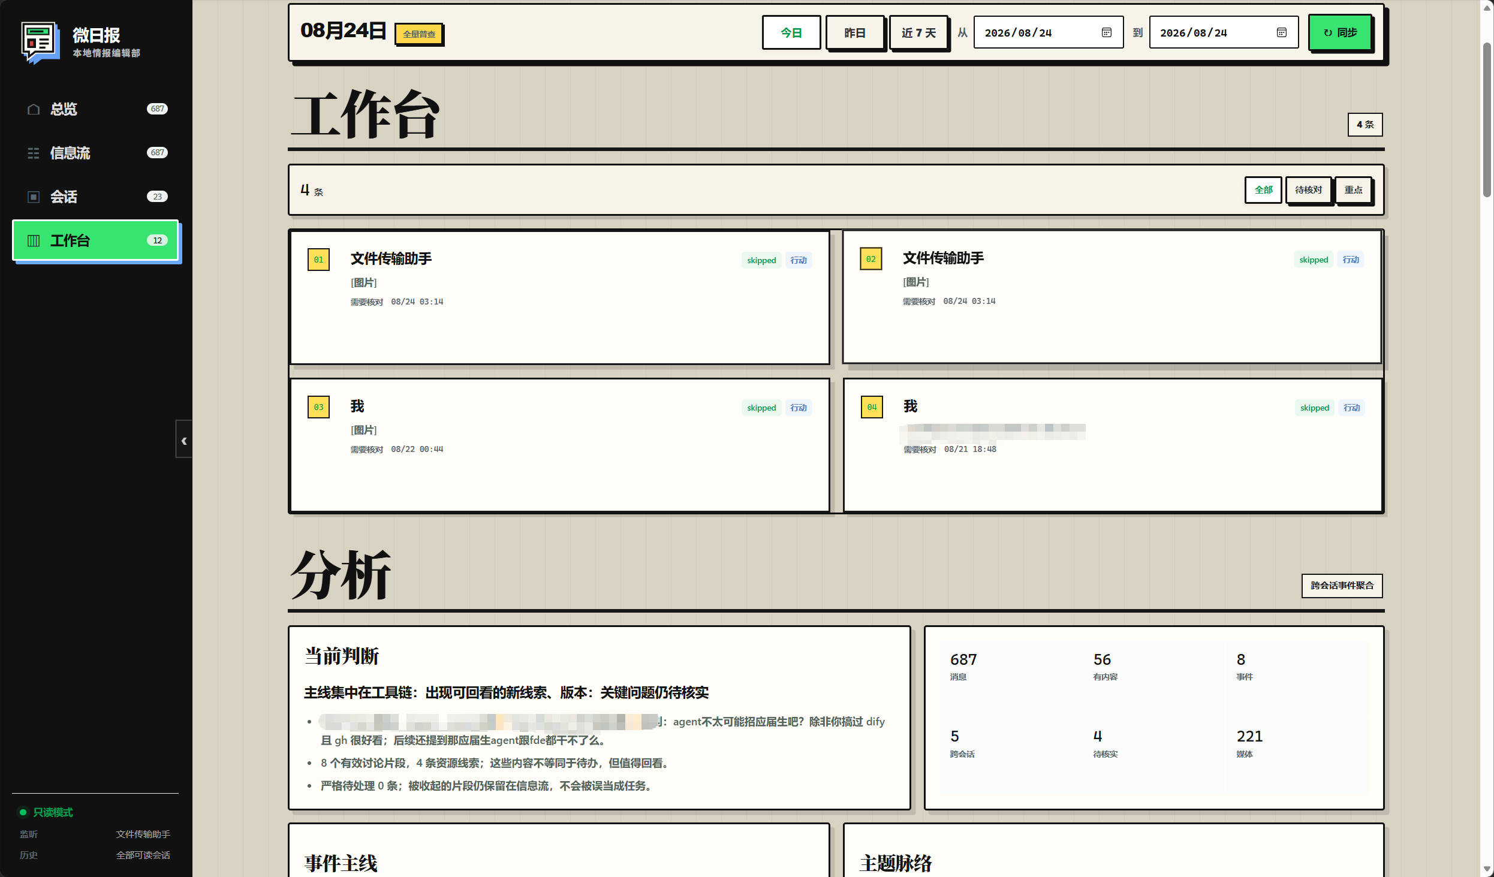Select the 重点 filter tab

[1353, 190]
